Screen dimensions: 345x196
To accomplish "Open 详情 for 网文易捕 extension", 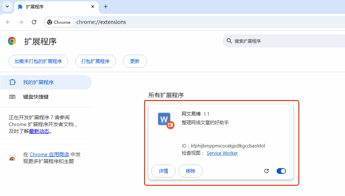I will pos(163,171).
